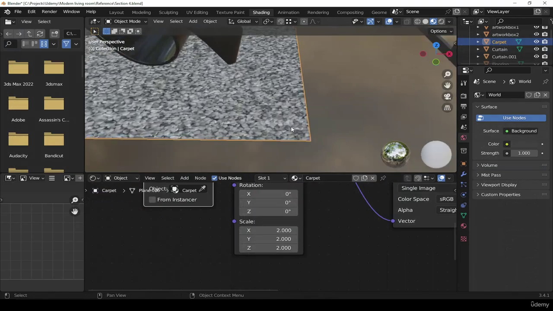The width and height of the screenshot is (553, 311).
Task: Collapse the Surface panel
Action: click(x=489, y=107)
